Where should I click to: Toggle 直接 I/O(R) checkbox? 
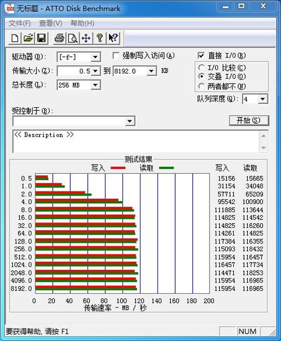click(201, 56)
